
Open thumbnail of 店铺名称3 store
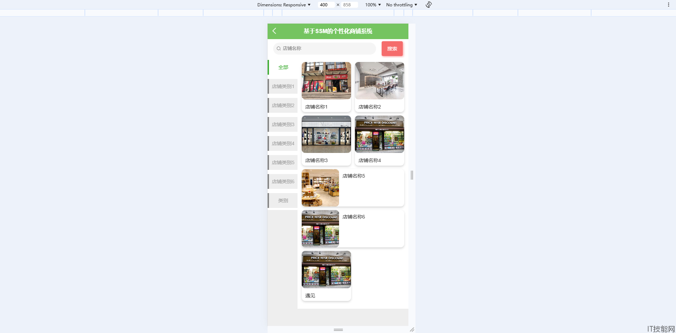[x=326, y=134]
